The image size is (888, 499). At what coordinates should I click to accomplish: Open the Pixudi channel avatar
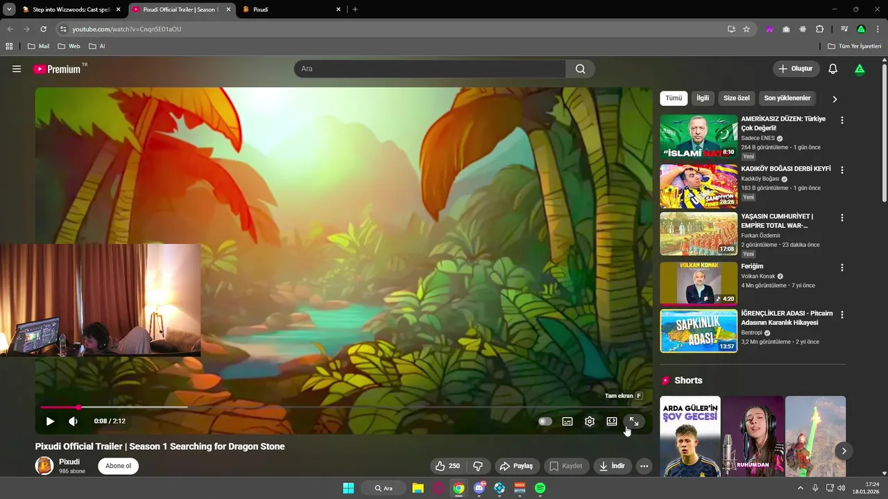pyautogui.click(x=44, y=466)
